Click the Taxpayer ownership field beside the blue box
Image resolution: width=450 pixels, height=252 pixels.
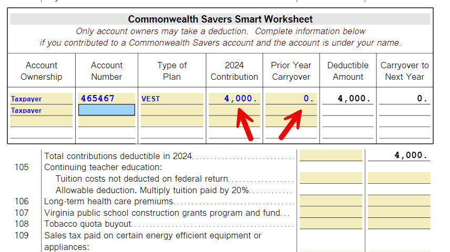click(42, 110)
